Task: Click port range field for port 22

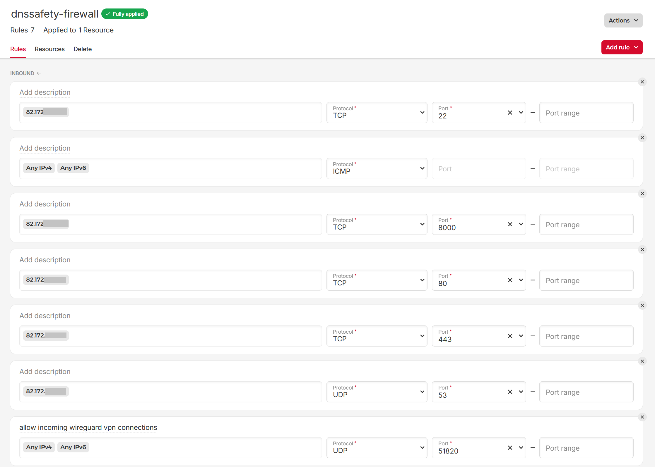Action: coord(586,113)
